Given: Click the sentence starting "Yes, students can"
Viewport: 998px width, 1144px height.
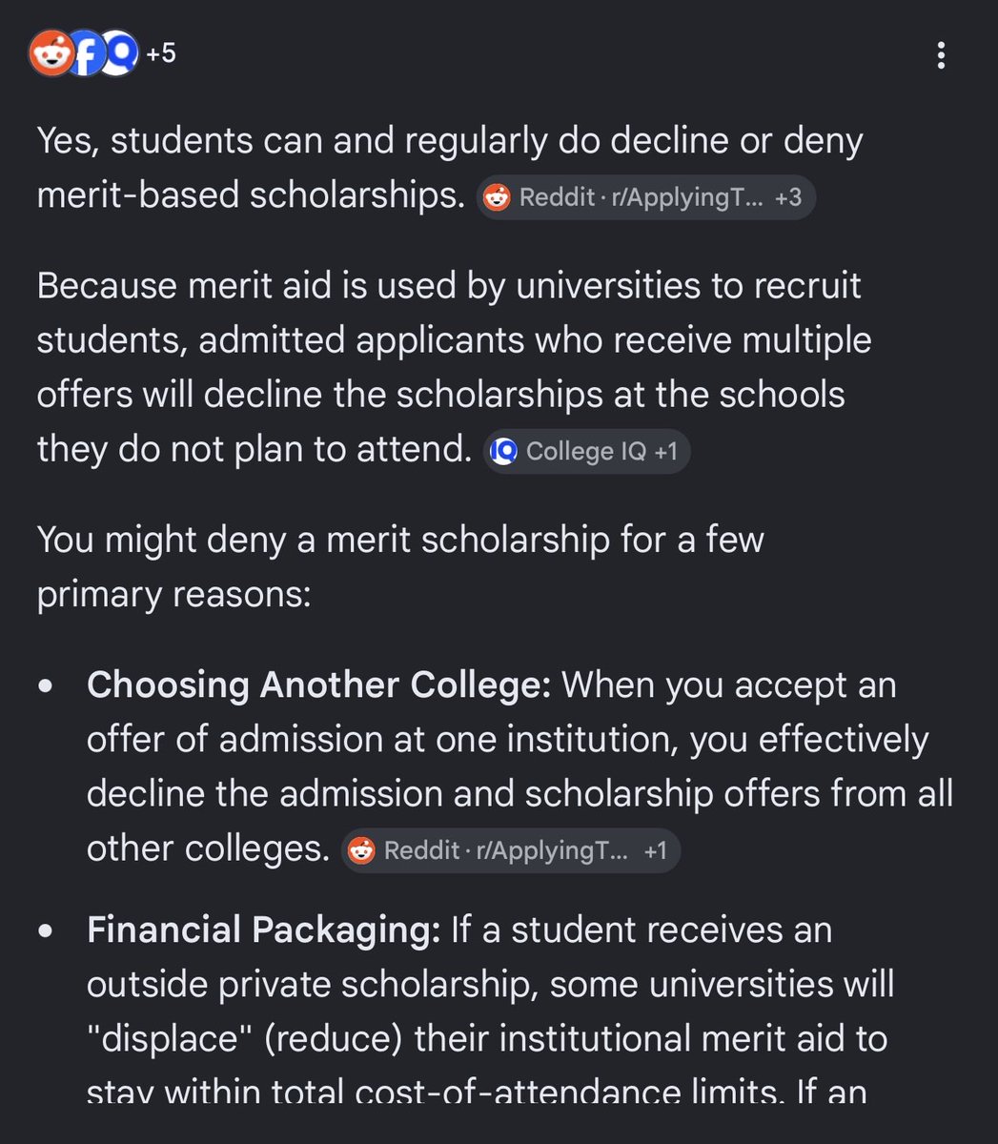Looking at the screenshot, I should [450, 169].
